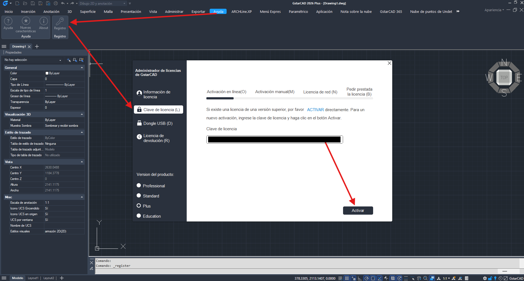
Task: Toggle grid display in status bar
Action: 347,278
